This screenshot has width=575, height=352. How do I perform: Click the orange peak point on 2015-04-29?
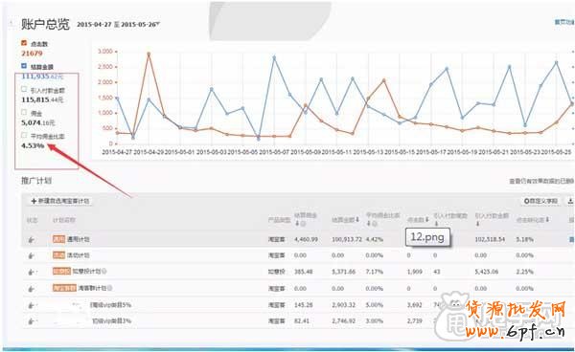click(149, 55)
